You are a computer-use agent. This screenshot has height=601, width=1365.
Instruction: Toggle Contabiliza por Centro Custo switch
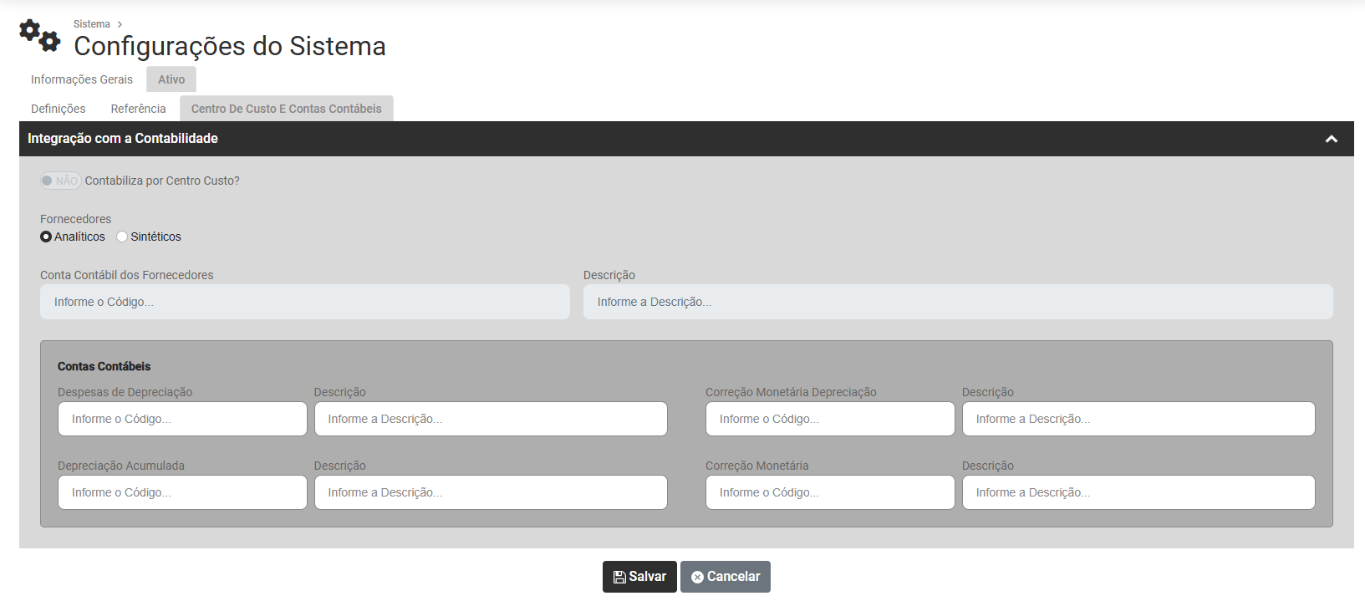(60, 181)
